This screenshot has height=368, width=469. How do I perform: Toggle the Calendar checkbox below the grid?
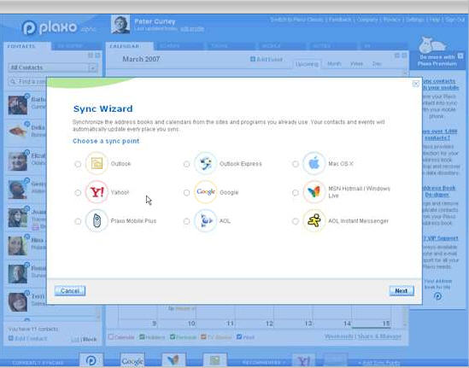(111, 337)
